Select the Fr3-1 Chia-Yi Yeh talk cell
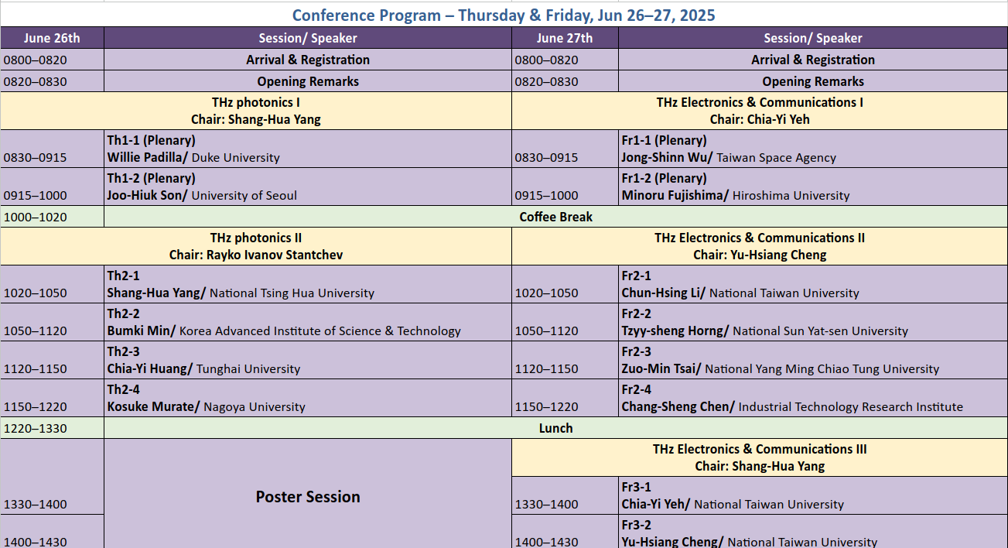The width and height of the screenshot is (1008, 548). point(812,495)
